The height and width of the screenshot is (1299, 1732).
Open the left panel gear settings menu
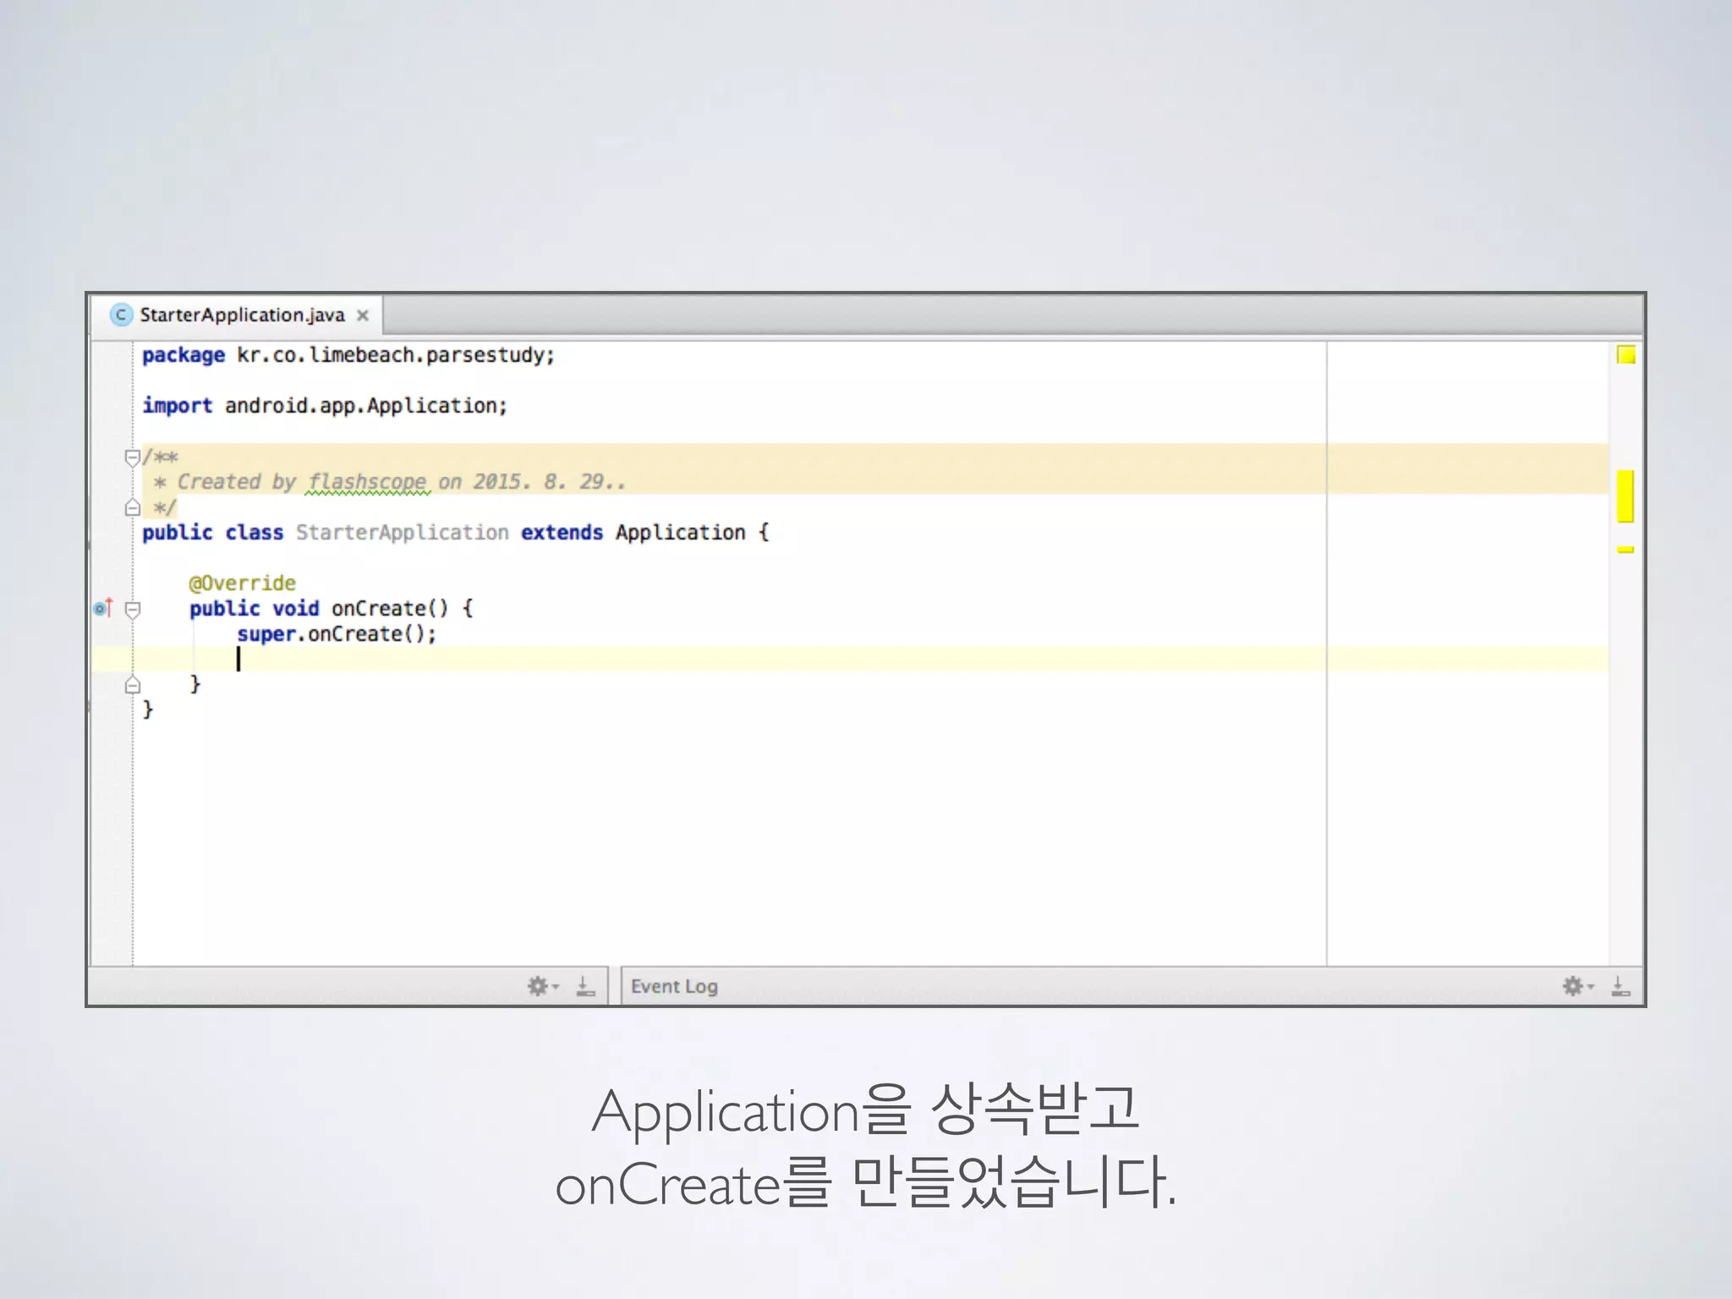coord(543,986)
